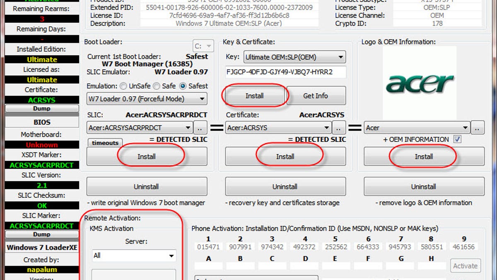The width and height of the screenshot is (497, 280).
Task: Click the Activate button for phone activation
Action: 466,266
